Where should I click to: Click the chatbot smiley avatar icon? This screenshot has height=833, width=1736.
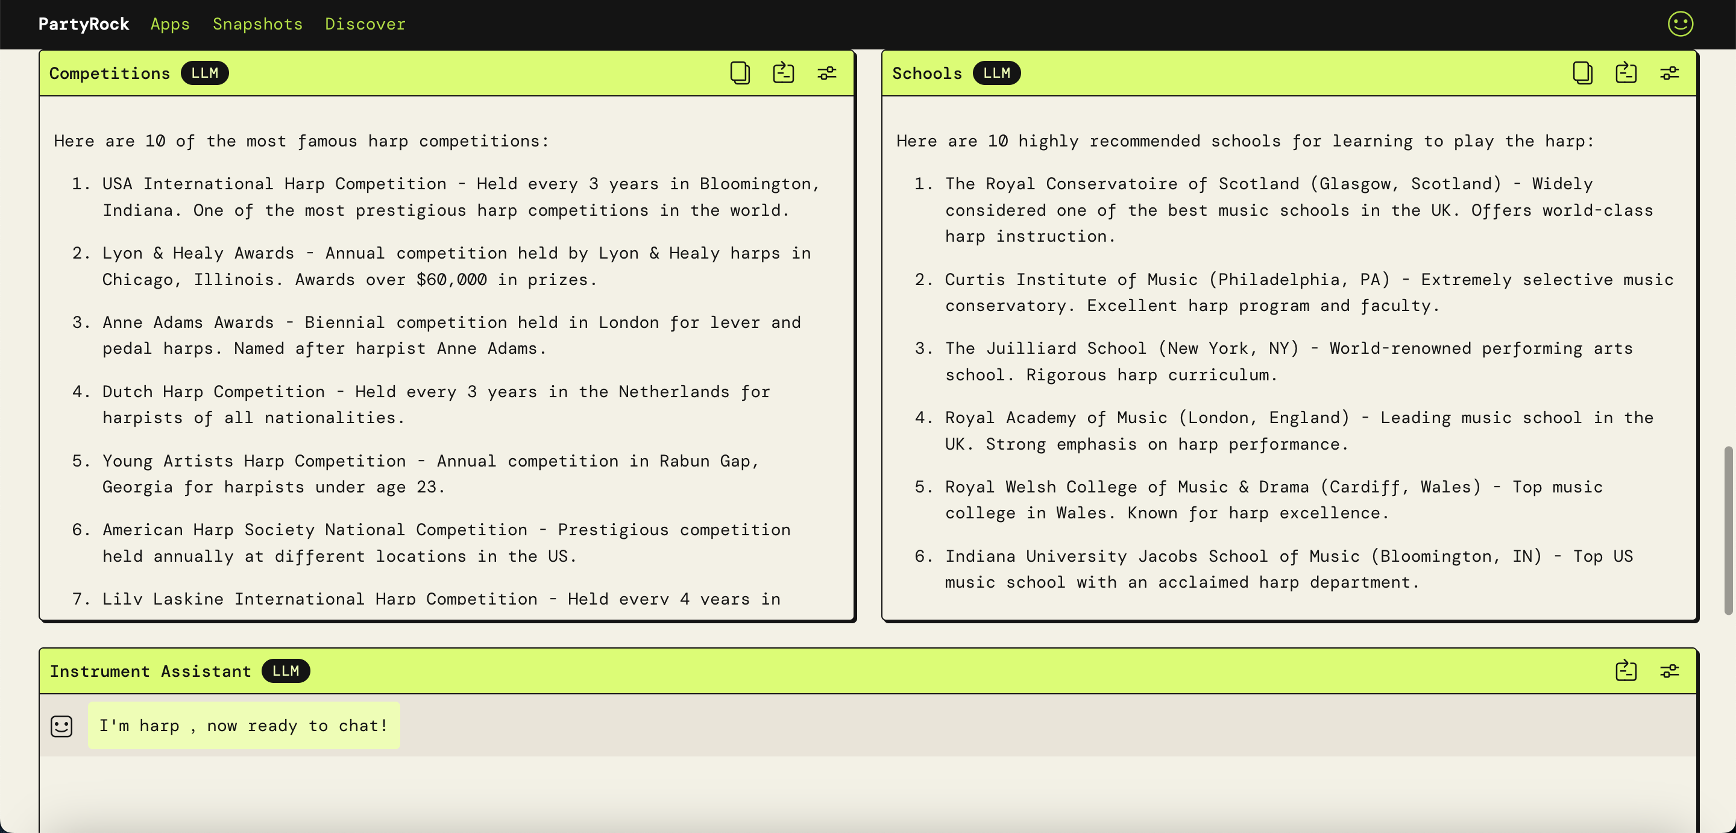[61, 726]
